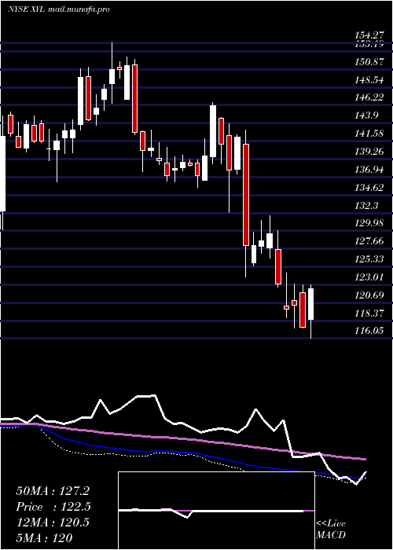
Task: Click the 139.26 price label
Action: click(x=369, y=152)
